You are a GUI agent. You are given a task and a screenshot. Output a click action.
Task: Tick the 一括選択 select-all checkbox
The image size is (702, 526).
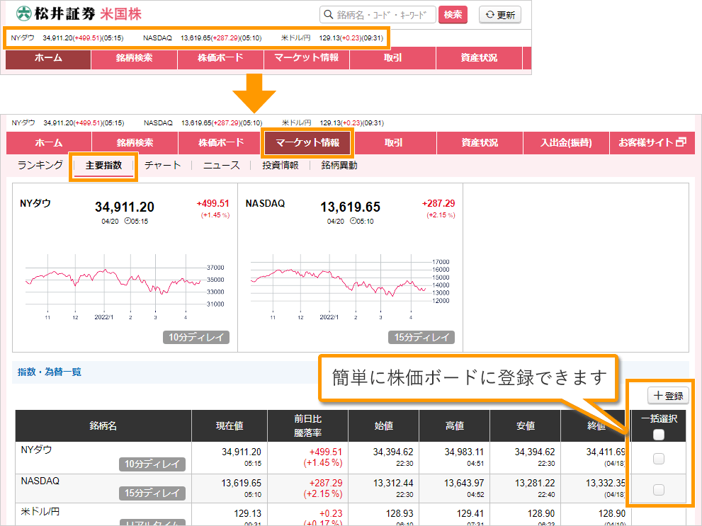click(659, 434)
